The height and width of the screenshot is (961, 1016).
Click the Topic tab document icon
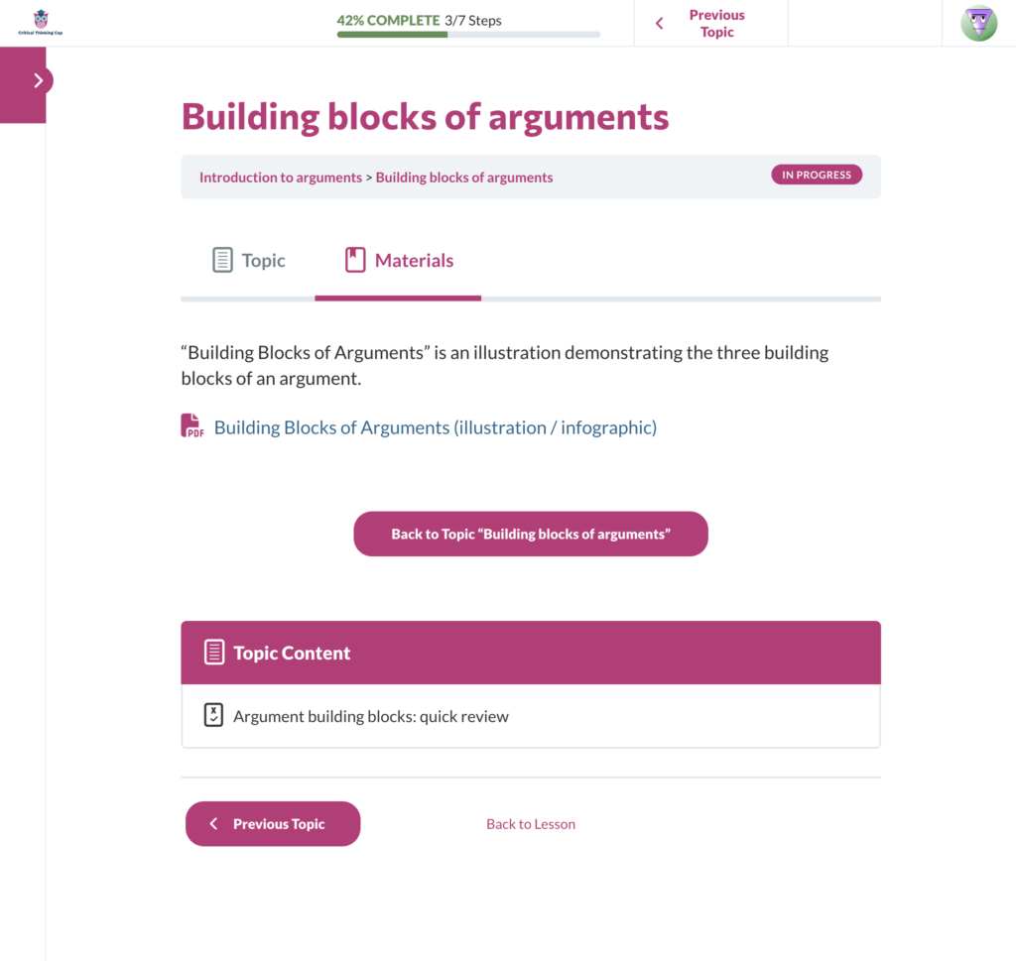(222, 260)
